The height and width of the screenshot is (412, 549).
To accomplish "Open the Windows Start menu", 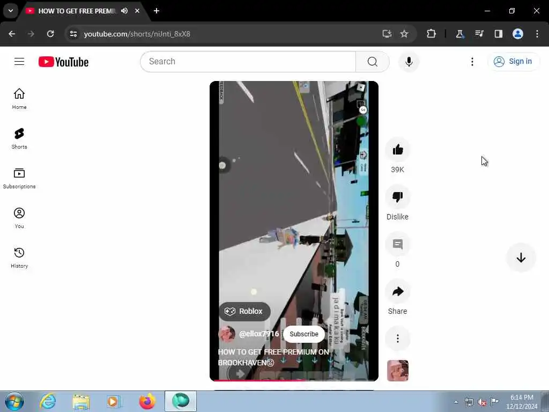I will click(x=14, y=401).
